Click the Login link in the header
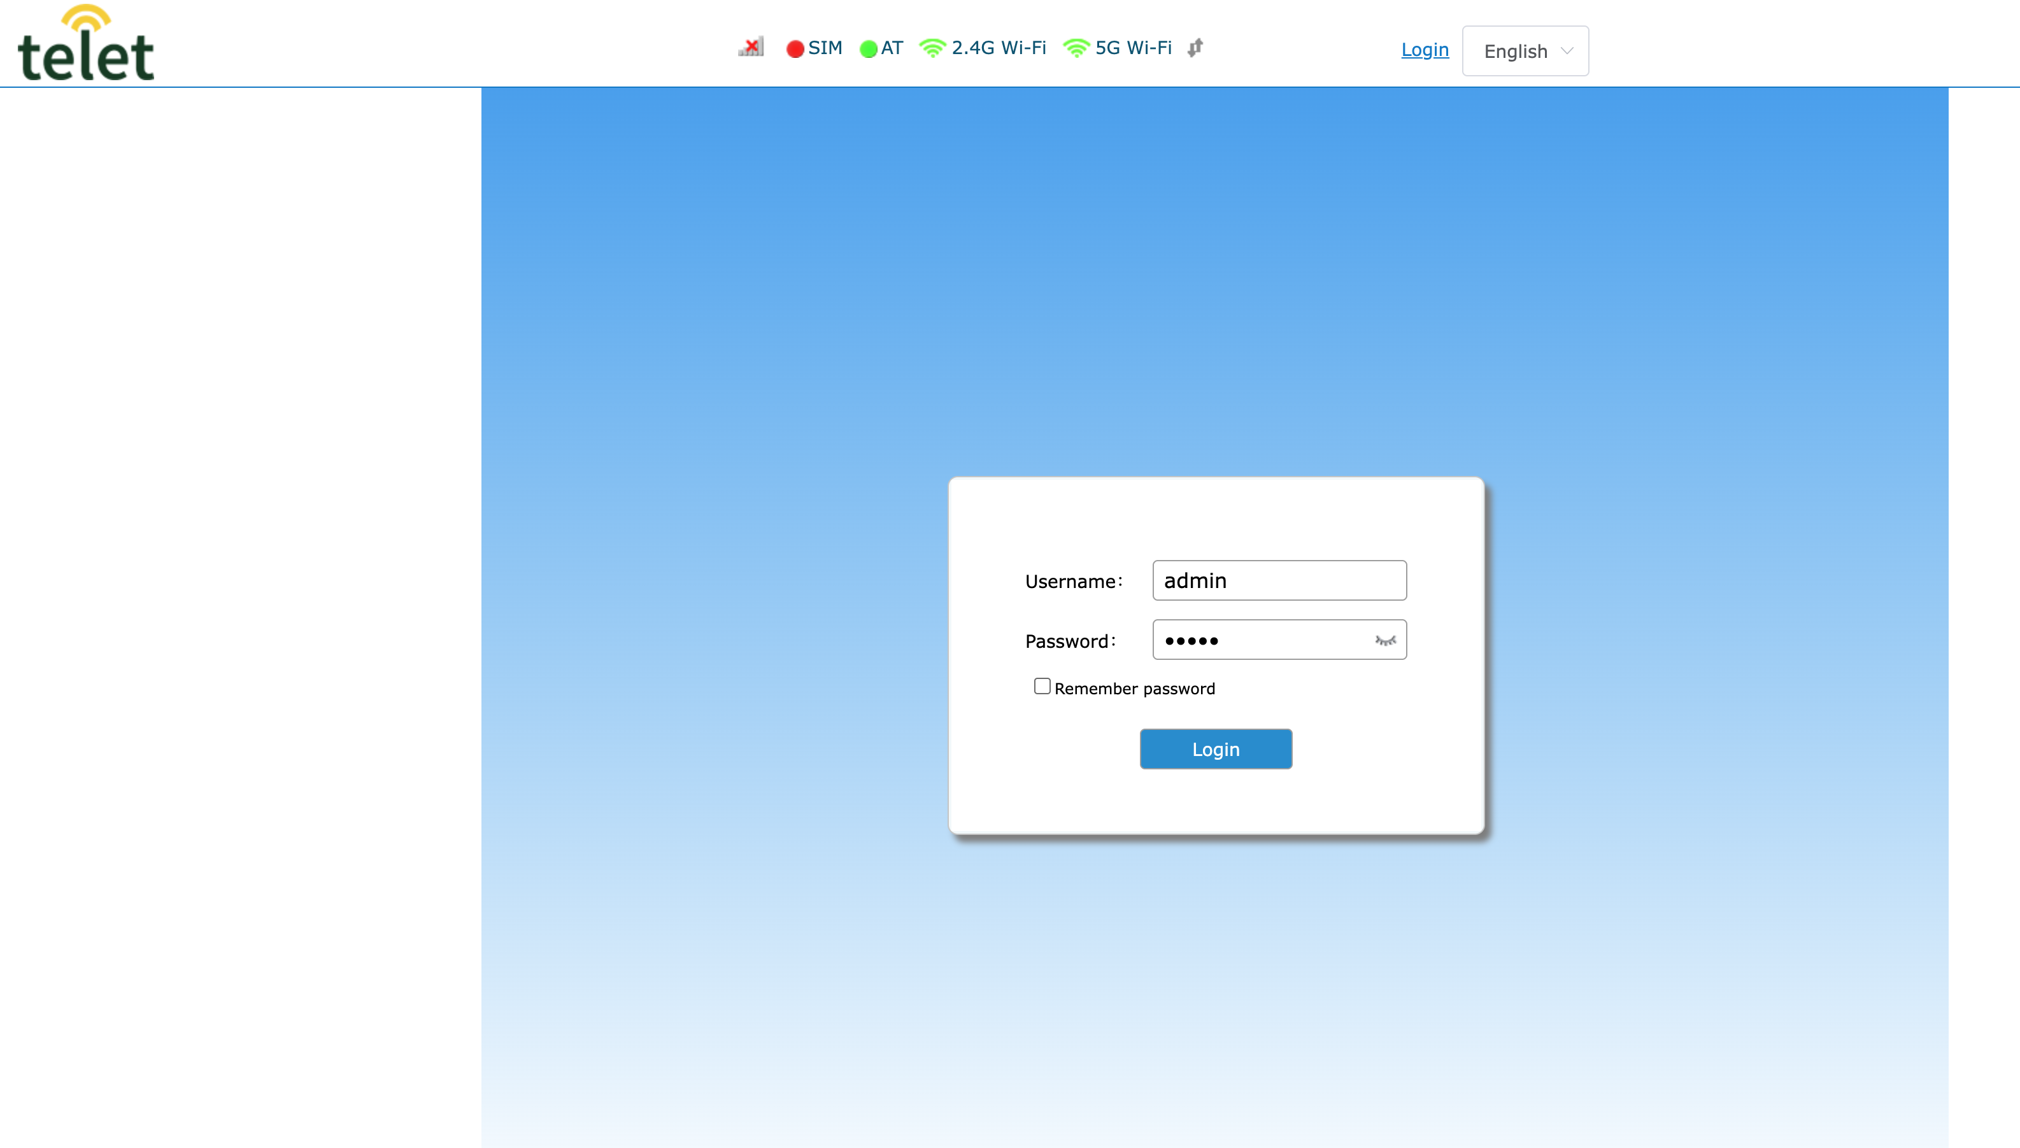Image resolution: width=2020 pixels, height=1148 pixels. tap(1425, 50)
